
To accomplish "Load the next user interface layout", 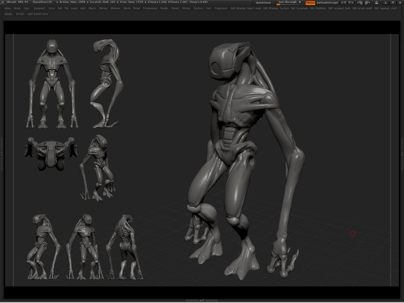I will pyautogui.click(x=367, y=3).
